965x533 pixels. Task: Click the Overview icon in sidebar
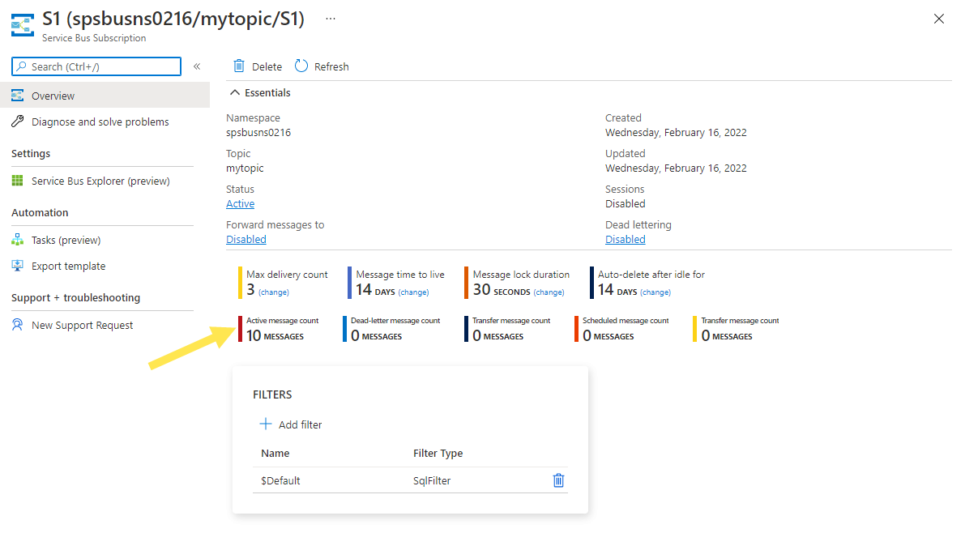pyautogui.click(x=18, y=96)
